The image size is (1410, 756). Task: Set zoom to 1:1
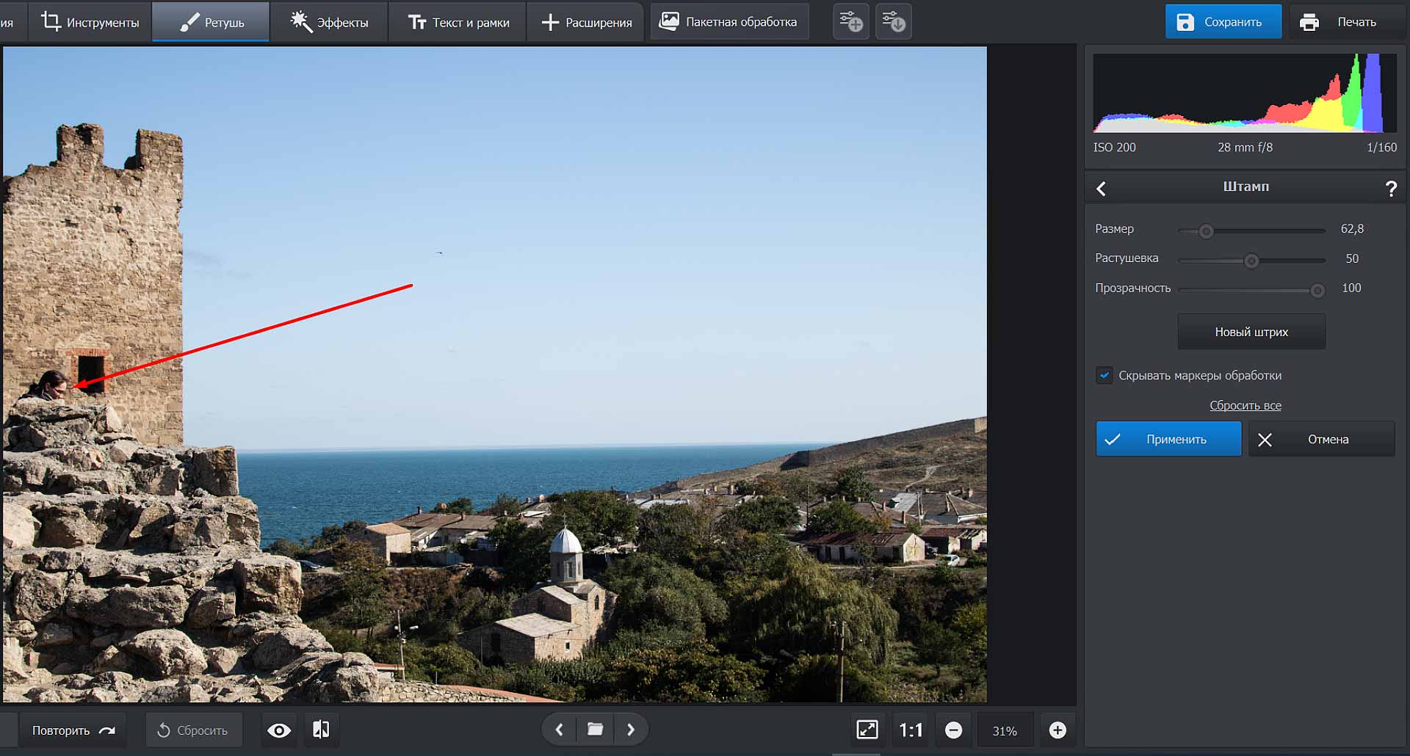point(911,730)
